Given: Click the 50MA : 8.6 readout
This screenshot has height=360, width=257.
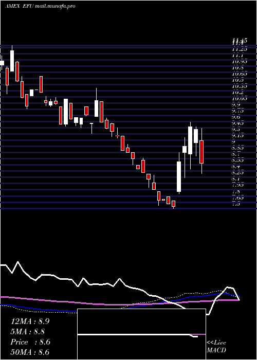Looking at the screenshot, I should click(30, 352).
